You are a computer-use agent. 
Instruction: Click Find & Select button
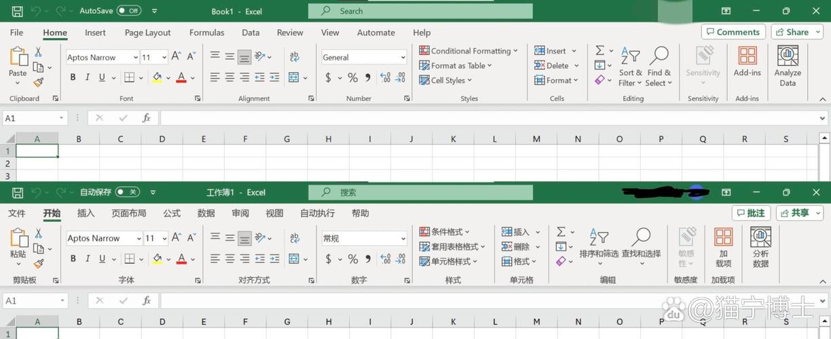pyautogui.click(x=659, y=66)
